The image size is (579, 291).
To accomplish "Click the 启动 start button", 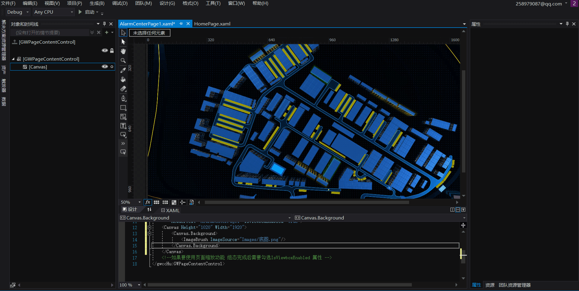I will pos(87,12).
